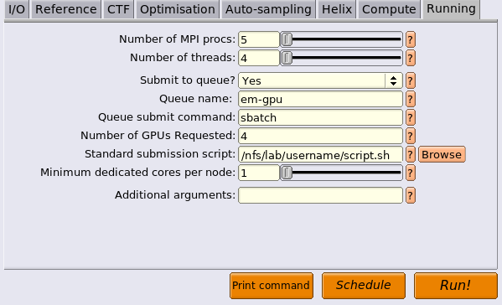The height and width of the screenshot is (305, 502).
Task: Click the Minimum dedicated cores slider handle
Action: pyautogui.click(x=287, y=173)
